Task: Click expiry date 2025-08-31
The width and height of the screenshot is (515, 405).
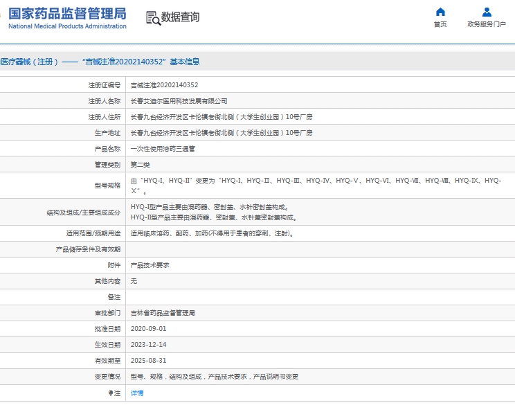Action: coord(148,361)
